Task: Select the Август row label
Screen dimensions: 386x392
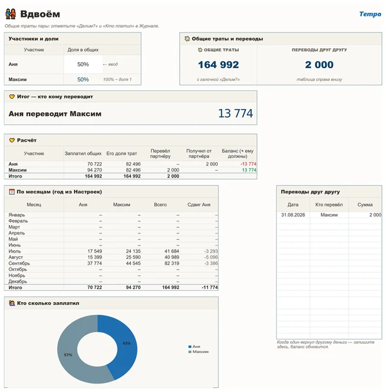Action: click(16, 258)
